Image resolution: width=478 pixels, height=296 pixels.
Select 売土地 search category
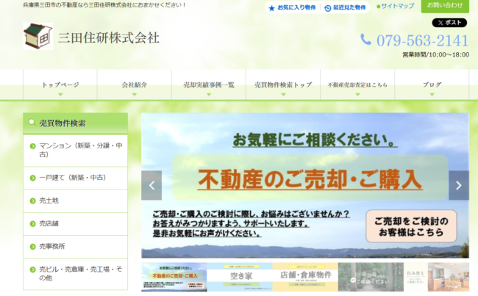(x=75, y=201)
